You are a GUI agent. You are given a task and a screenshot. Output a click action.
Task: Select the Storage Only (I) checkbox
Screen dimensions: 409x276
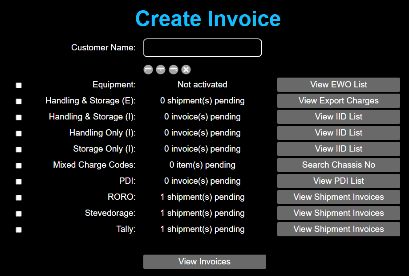coord(19,149)
